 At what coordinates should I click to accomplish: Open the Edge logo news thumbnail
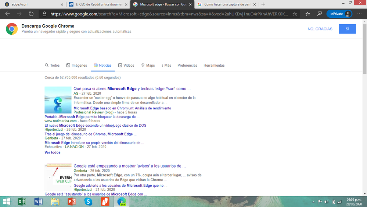[58, 100]
